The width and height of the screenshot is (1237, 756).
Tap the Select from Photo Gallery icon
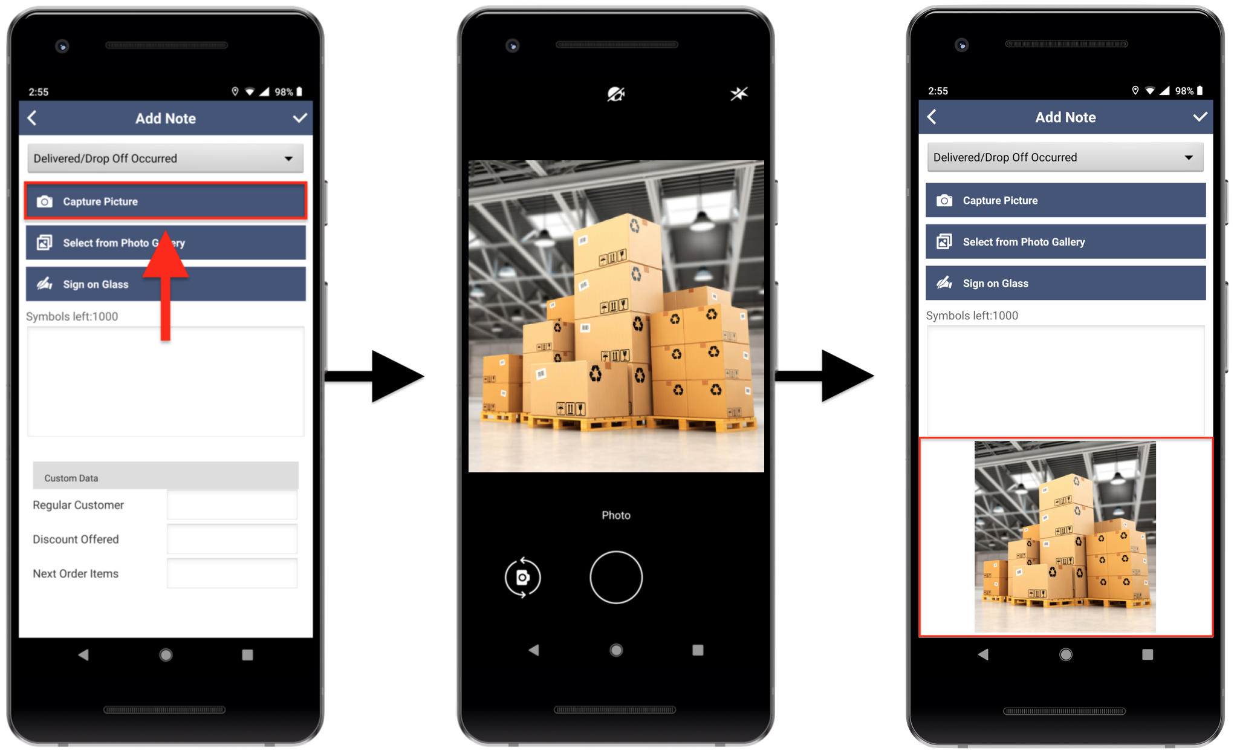click(x=44, y=243)
